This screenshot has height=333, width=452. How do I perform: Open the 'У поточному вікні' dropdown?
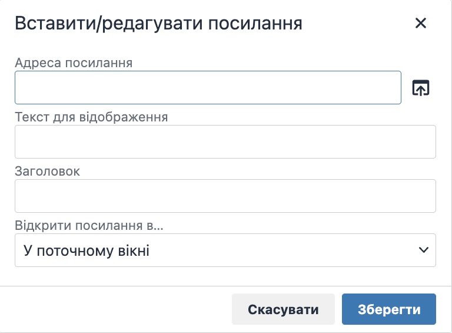click(x=225, y=250)
